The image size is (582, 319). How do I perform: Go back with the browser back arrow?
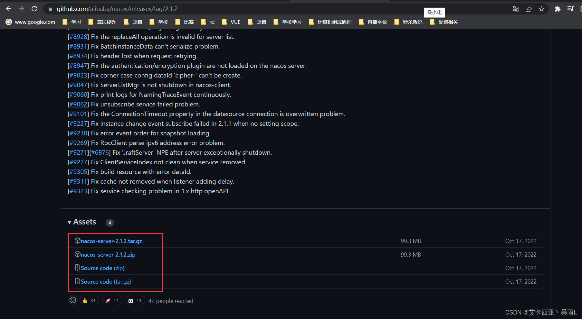(9, 9)
